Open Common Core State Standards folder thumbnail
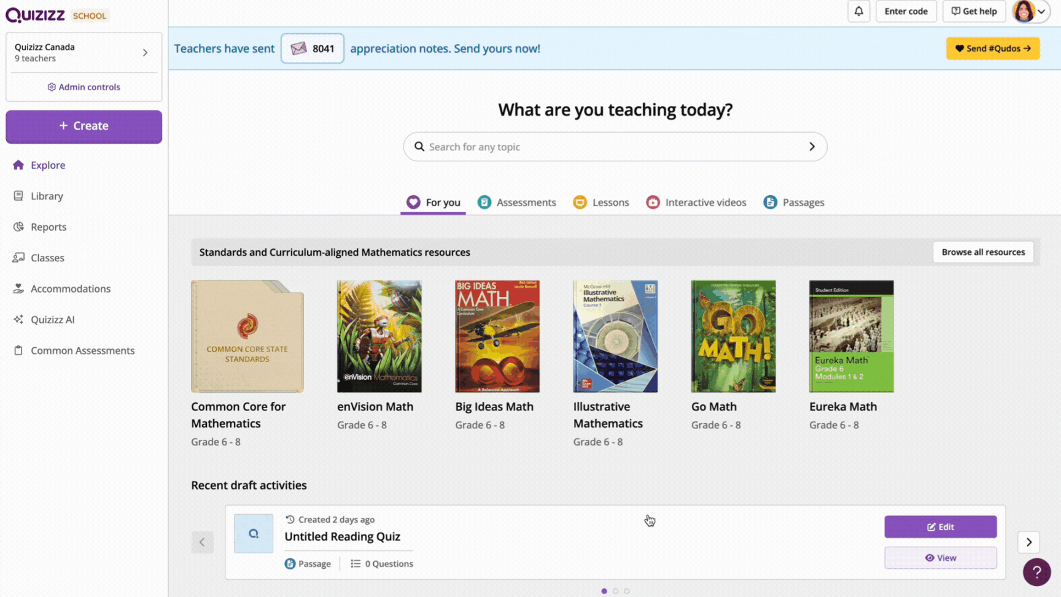 (x=247, y=336)
